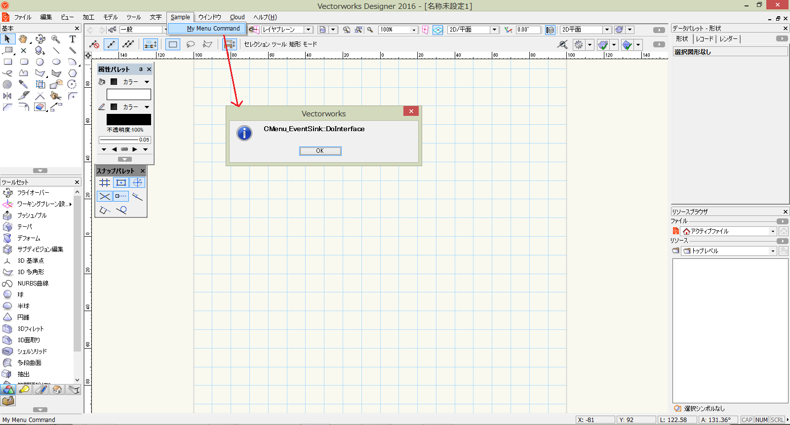Select the Circle tool
The image size is (790, 425).
point(39,62)
